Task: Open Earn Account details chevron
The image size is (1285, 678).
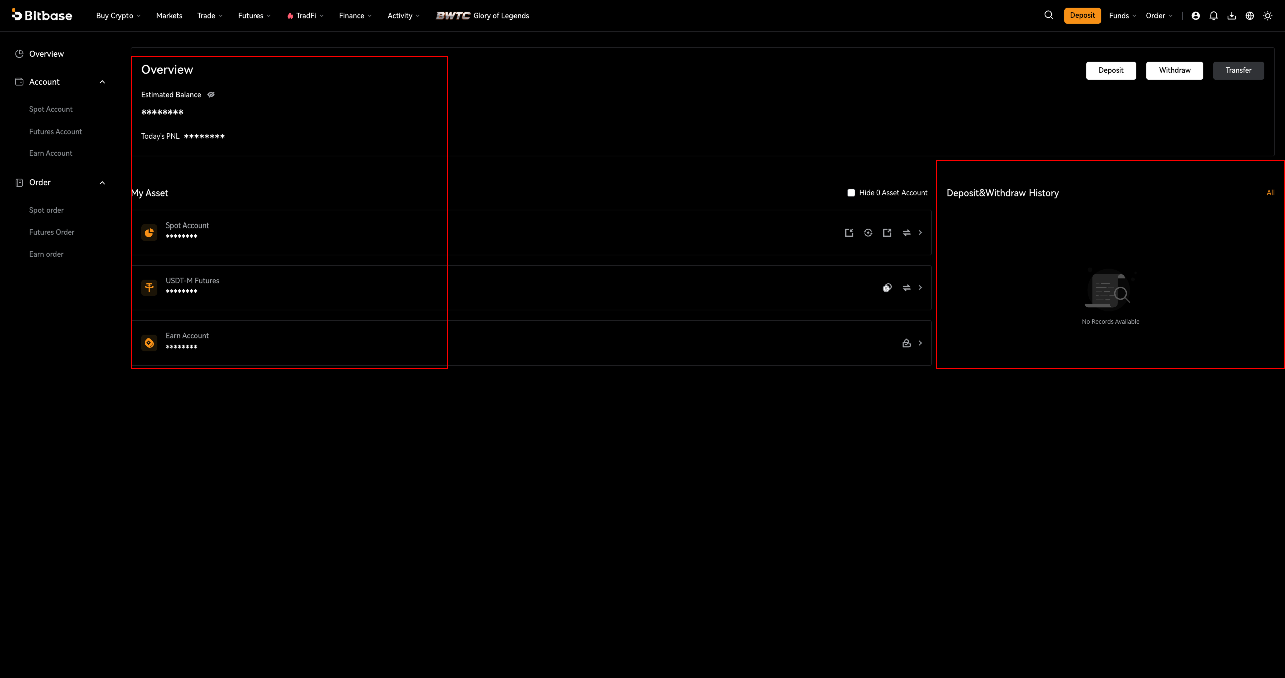Action: 920,343
